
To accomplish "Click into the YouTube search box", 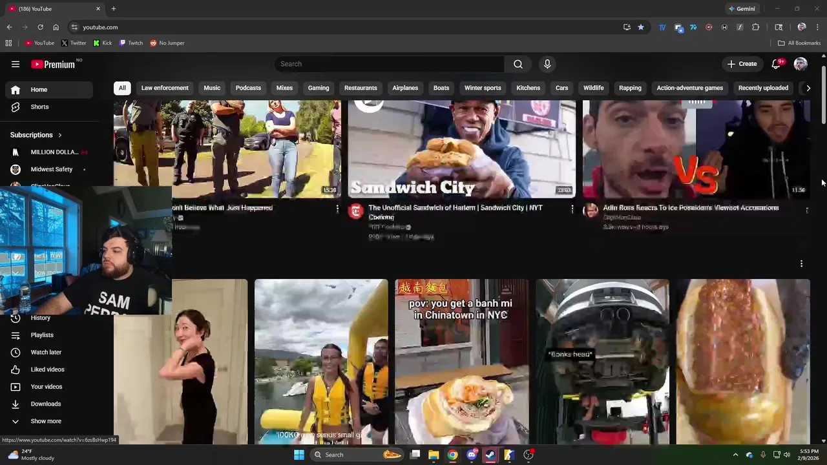I will [x=390, y=64].
